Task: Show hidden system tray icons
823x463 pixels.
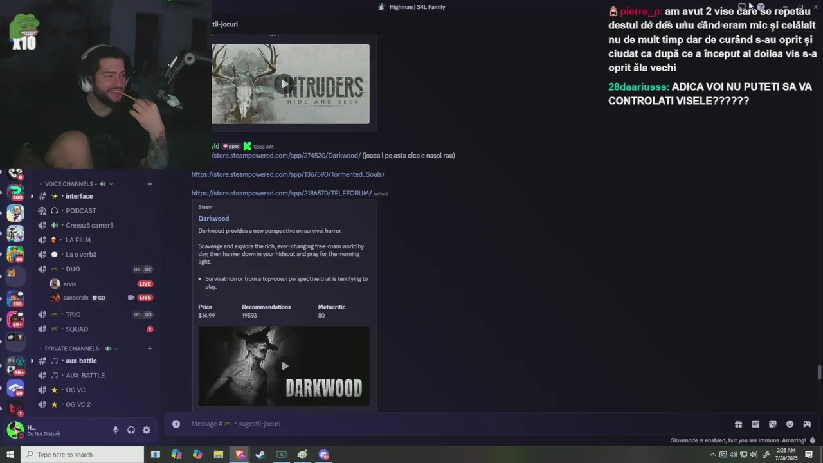Action: (714, 455)
